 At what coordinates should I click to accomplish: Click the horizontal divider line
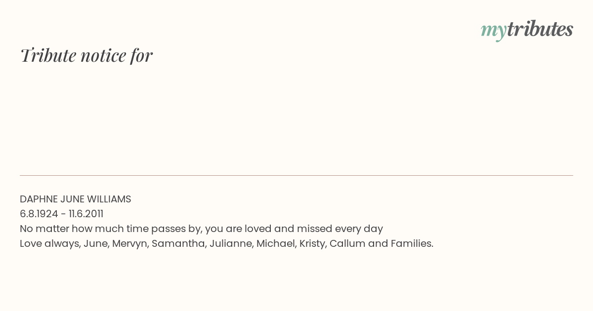(296, 175)
